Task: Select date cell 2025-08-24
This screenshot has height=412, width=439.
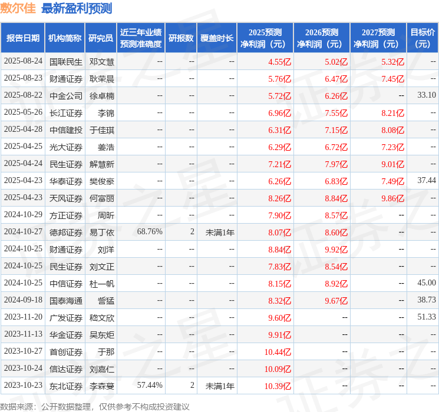Action: (x=23, y=61)
